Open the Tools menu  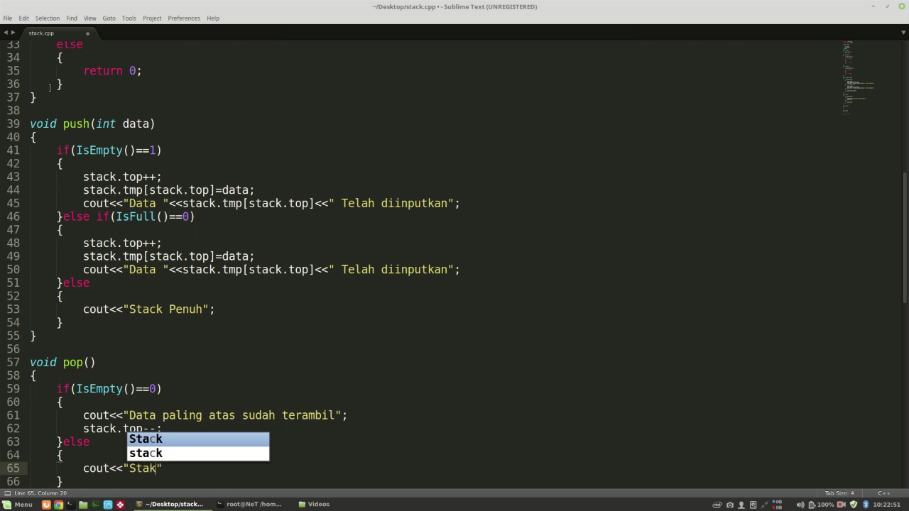[x=129, y=18]
